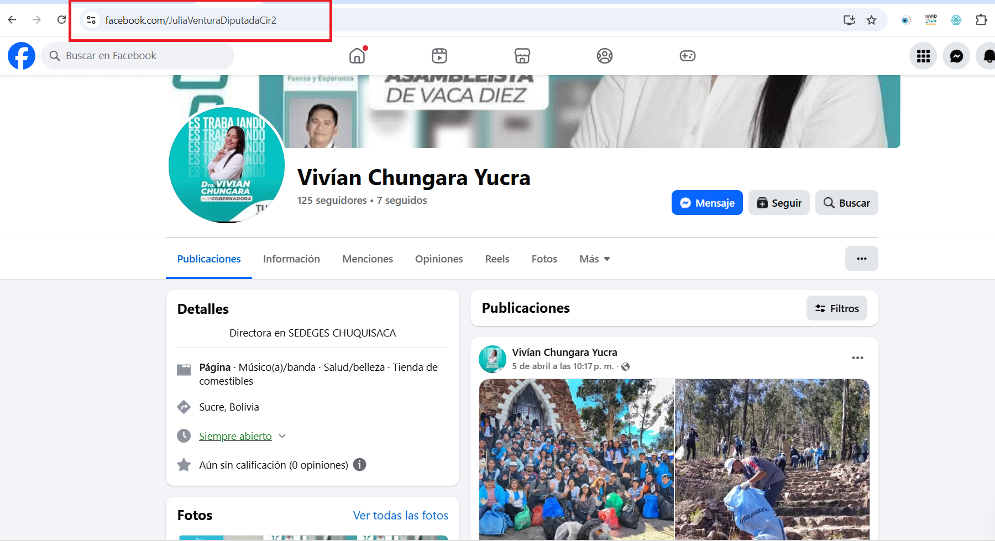The height and width of the screenshot is (541, 995).
Task: Click the blue Mensaje button
Action: pos(707,203)
